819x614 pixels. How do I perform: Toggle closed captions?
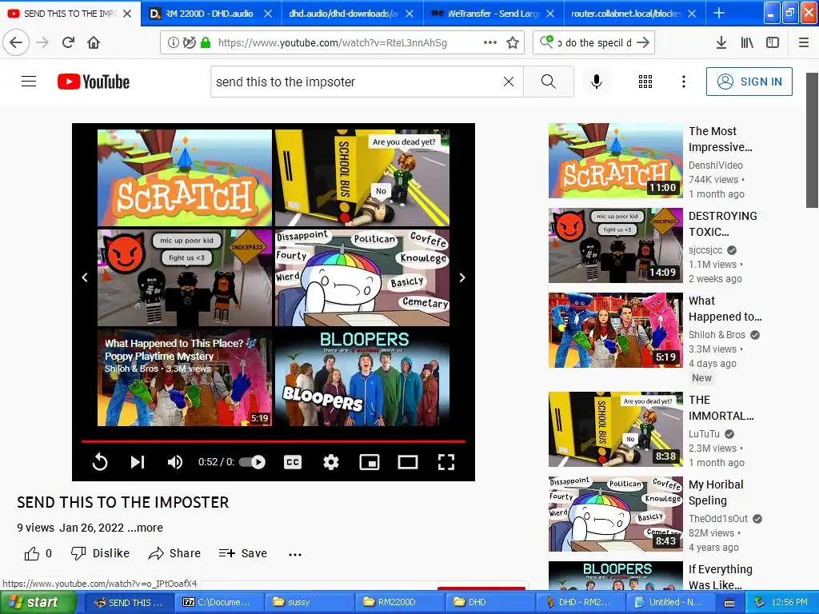coord(293,462)
